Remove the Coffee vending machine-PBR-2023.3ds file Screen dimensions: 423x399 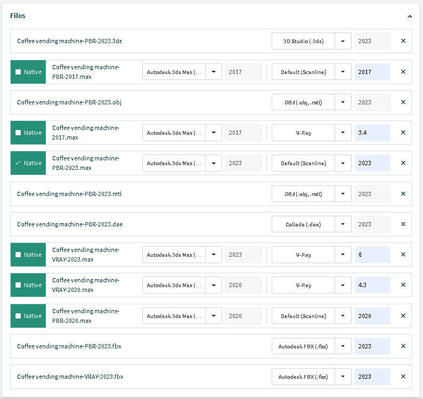[x=403, y=41]
